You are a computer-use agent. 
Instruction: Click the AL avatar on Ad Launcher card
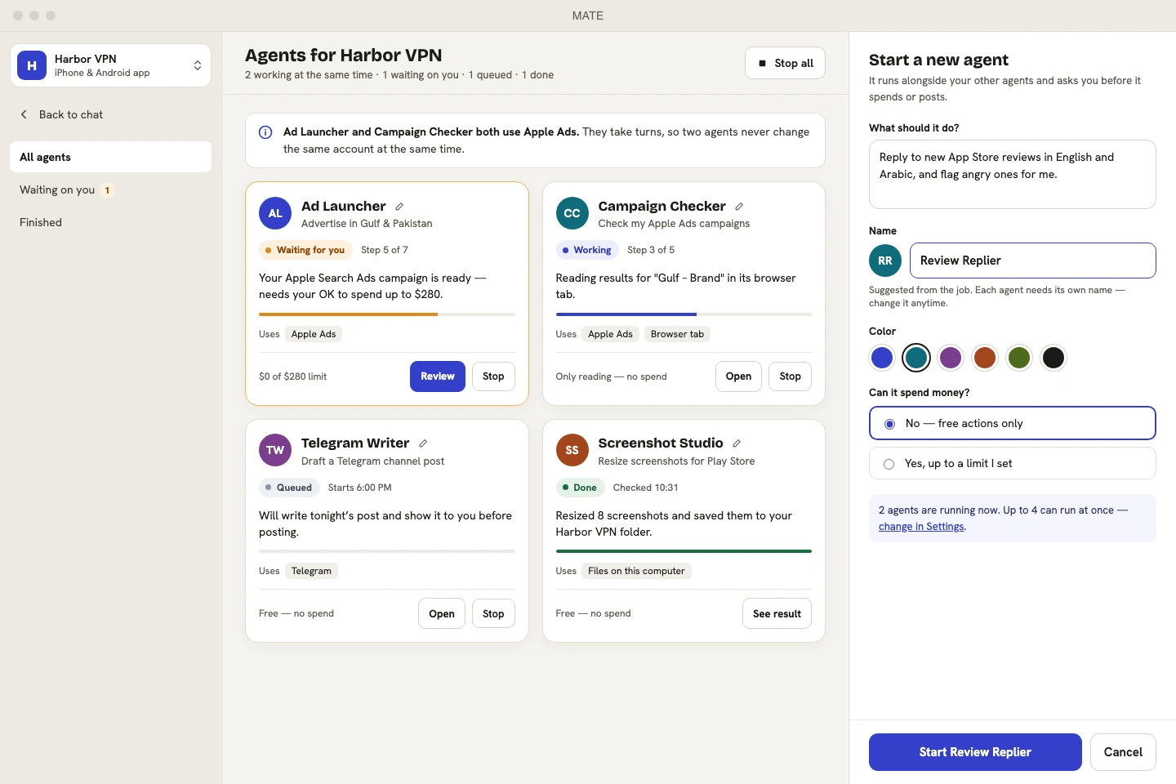click(x=275, y=213)
